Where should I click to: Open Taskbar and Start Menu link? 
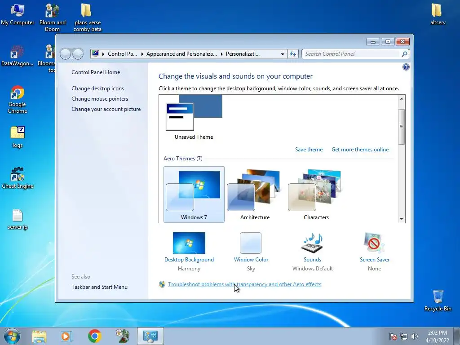click(99, 287)
